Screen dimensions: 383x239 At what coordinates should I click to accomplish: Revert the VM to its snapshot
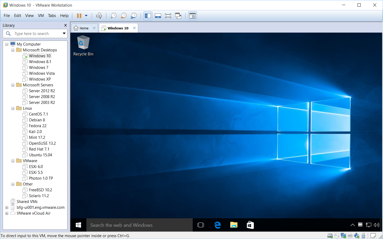click(x=123, y=16)
